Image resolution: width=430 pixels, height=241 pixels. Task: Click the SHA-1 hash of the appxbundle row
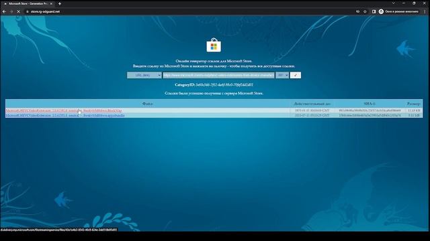coord(370,116)
